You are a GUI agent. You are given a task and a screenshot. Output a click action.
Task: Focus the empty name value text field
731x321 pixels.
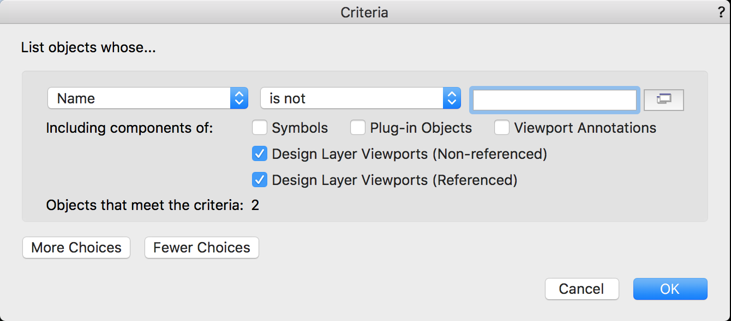[554, 100]
